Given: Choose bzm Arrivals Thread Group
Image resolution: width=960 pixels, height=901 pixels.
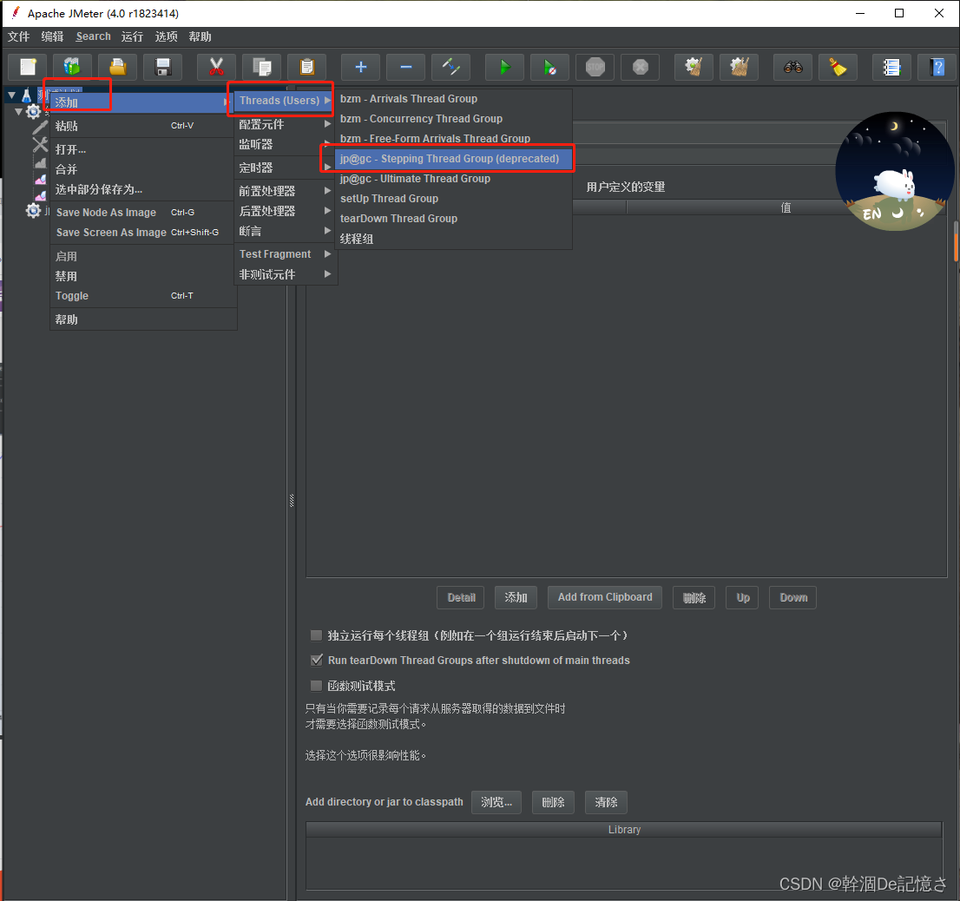Looking at the screenshot, I should (x=452, y=99).
